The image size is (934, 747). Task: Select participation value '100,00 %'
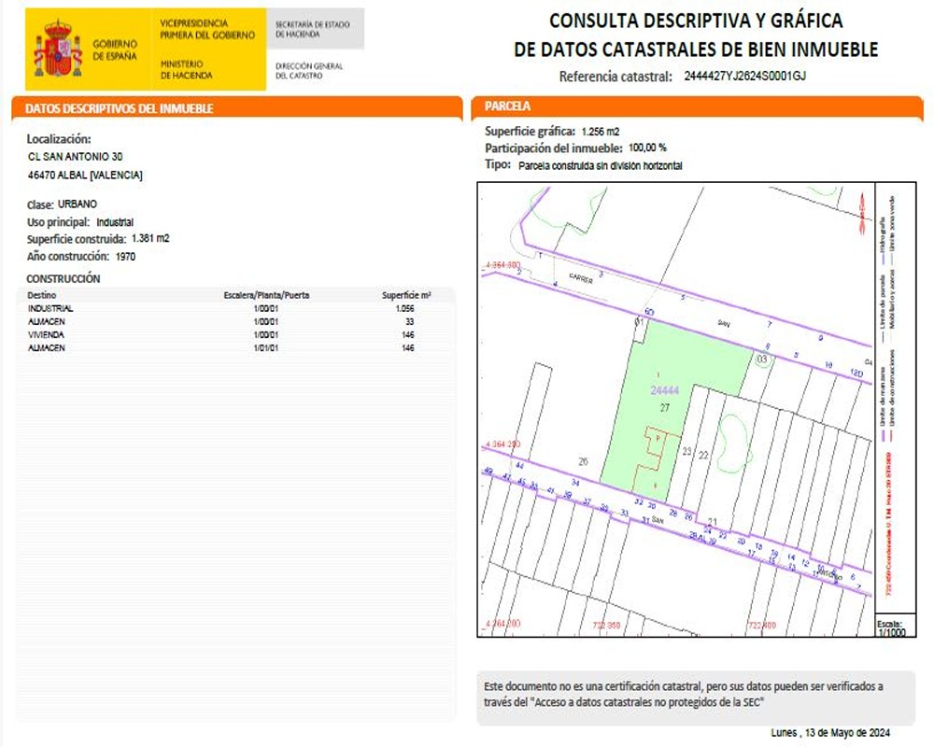[647, 148]
